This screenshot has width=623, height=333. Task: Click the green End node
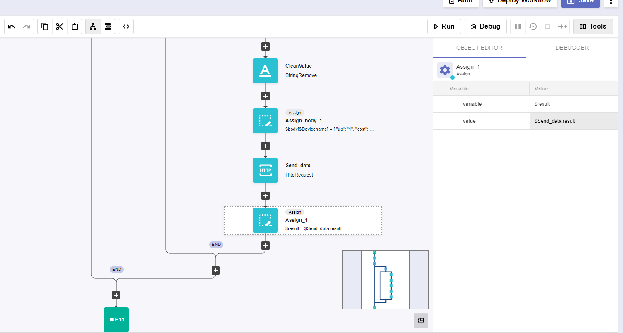pos(116,319)
